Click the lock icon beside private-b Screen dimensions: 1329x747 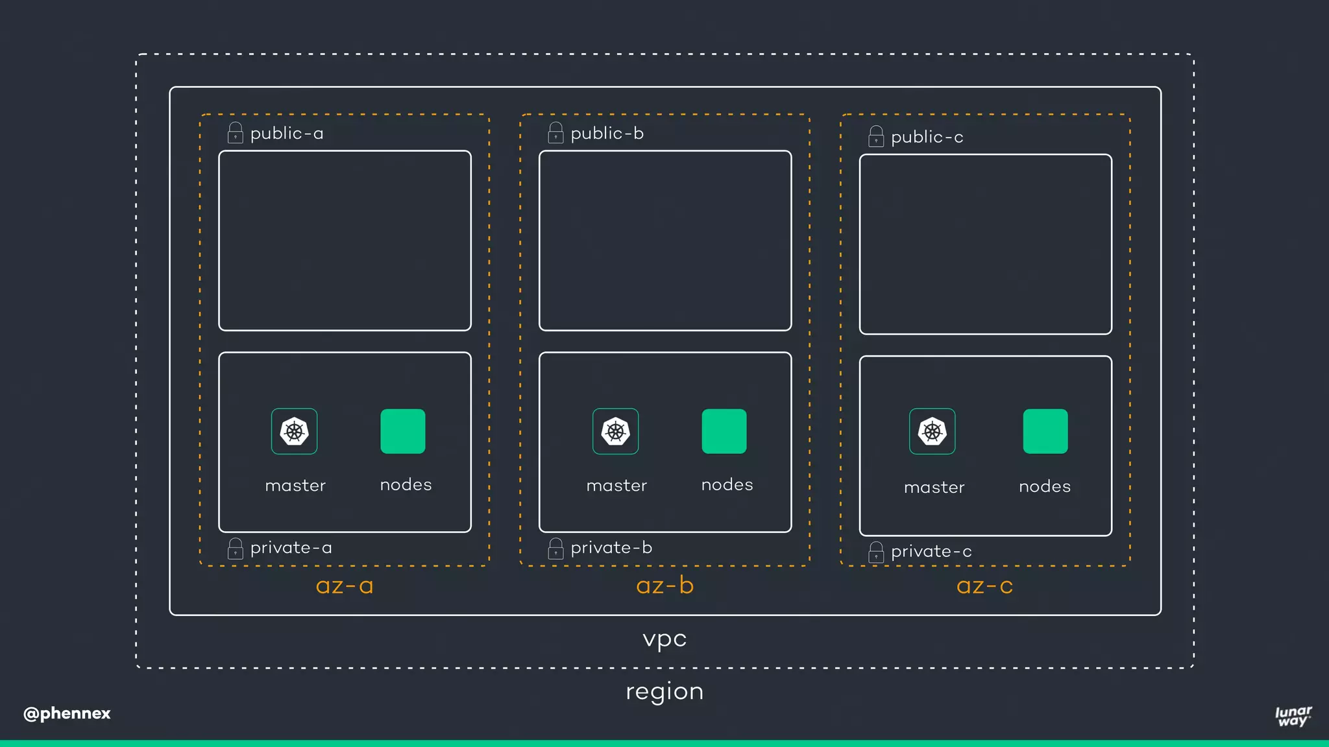click(x=555, y=549)
